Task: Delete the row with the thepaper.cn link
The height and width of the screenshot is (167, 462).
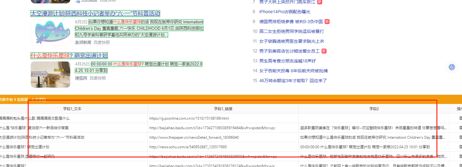Action: coord(460,137)
